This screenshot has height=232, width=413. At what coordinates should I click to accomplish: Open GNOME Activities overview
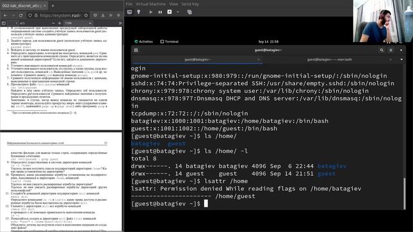143,41
